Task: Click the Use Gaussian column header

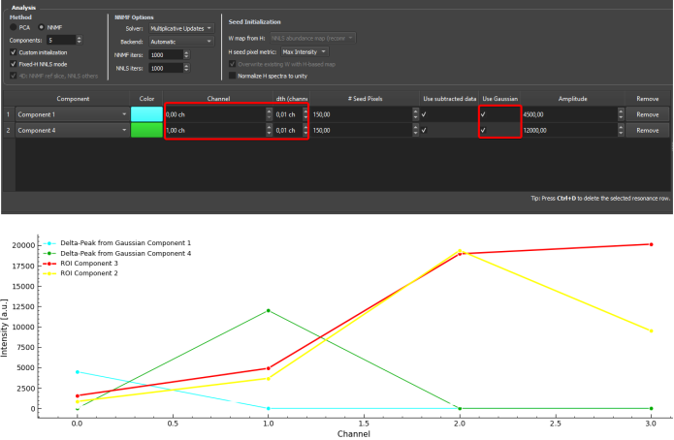Action: 499,99
